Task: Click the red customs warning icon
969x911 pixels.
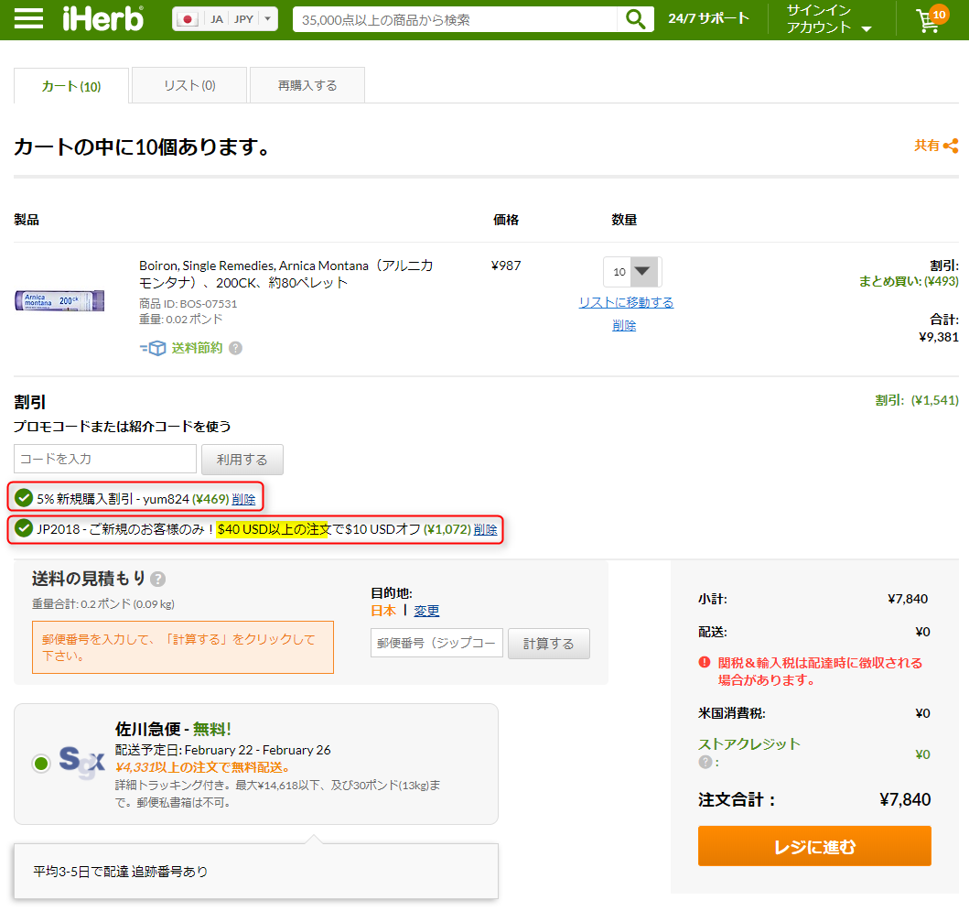Action: 705,662
